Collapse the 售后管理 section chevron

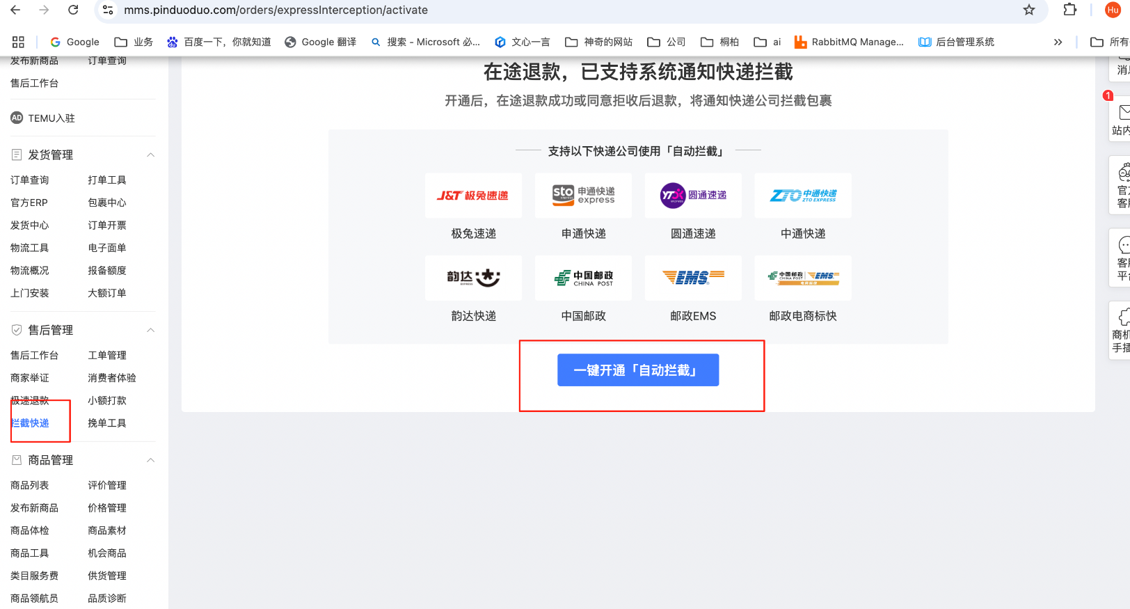pos(150,330)
